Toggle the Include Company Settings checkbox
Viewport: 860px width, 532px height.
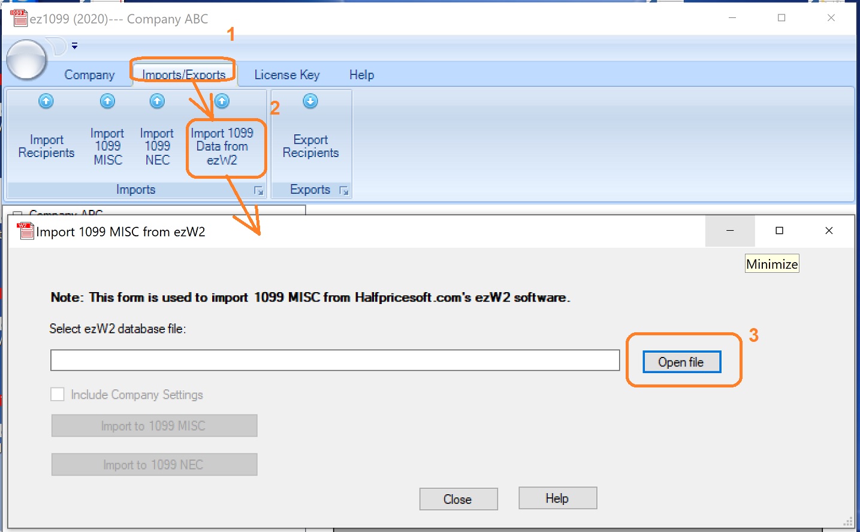(58, 394)
